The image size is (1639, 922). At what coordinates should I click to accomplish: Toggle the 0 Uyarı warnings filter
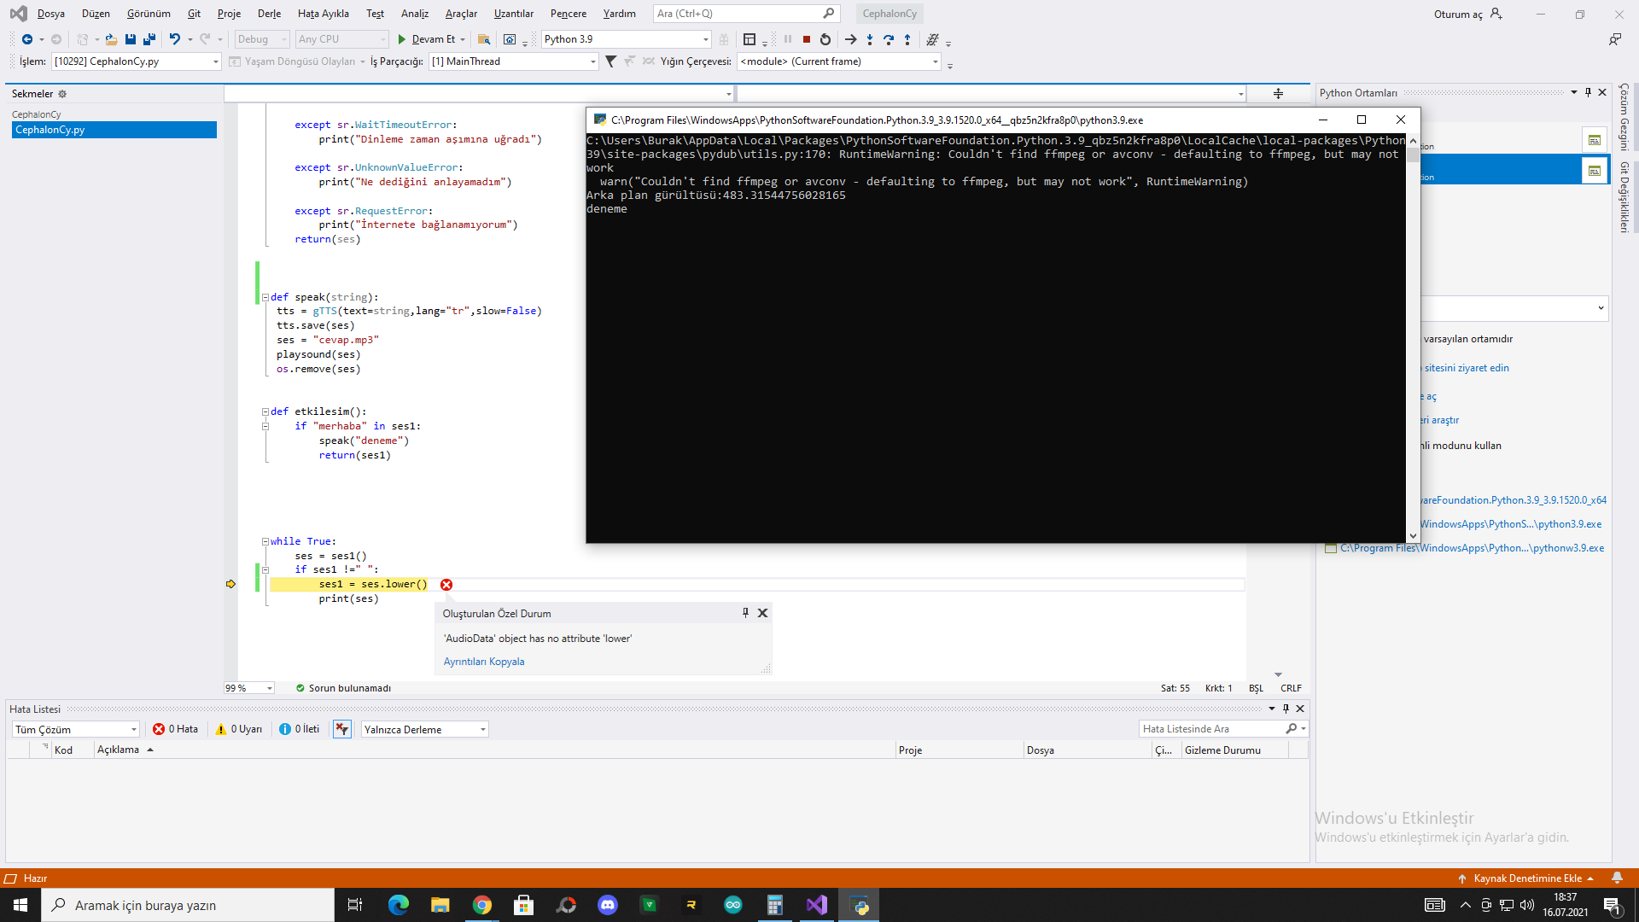point(239,729)
